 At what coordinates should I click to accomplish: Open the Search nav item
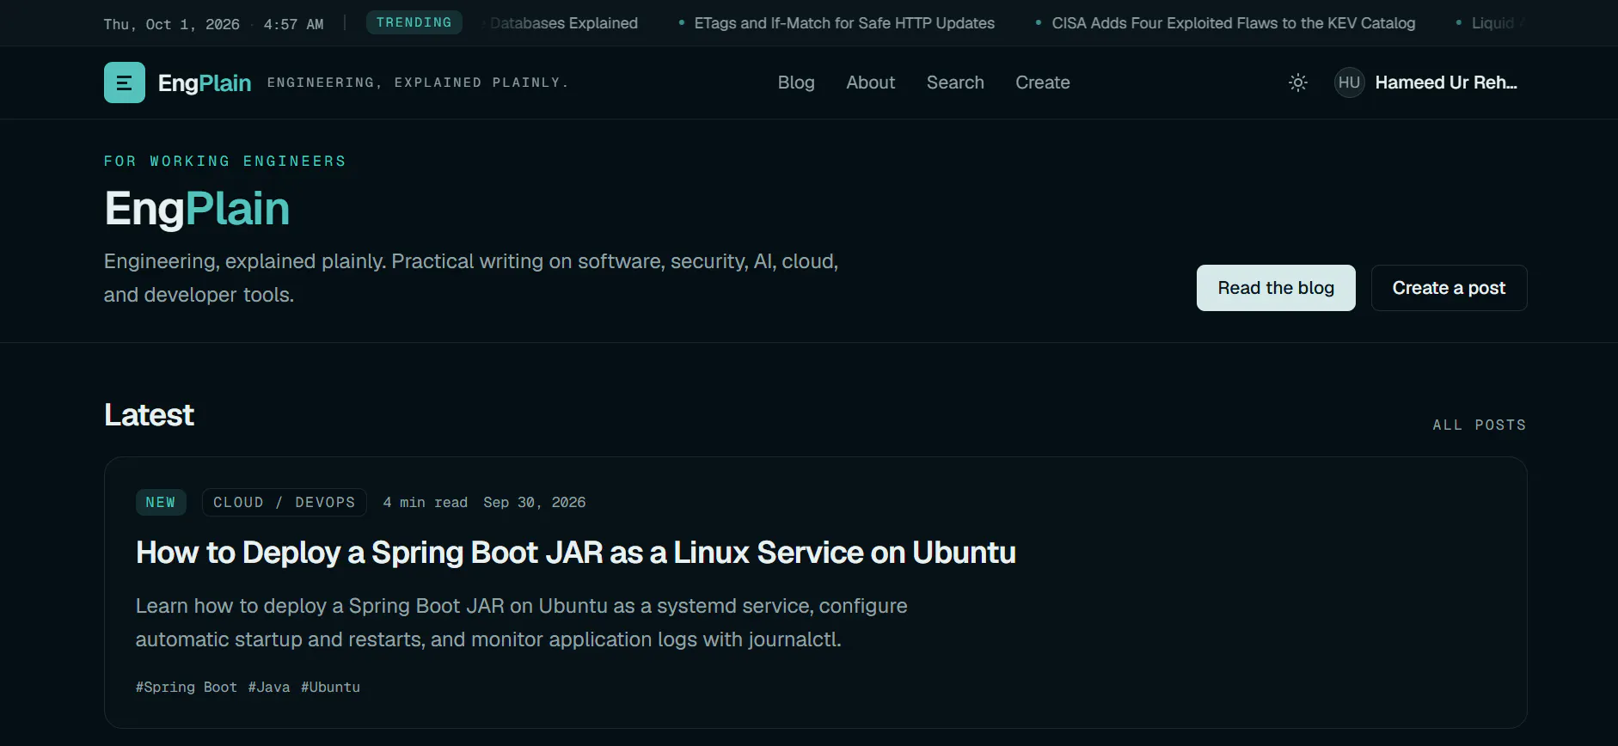[x=955, y=83]
